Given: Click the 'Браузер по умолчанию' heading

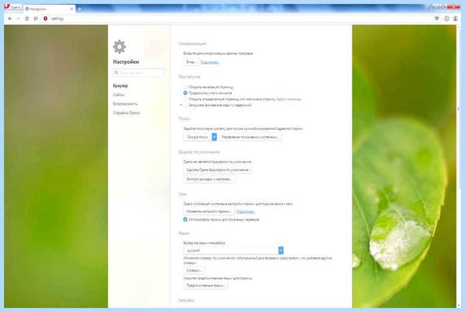Looking at the screenshot, I should tap(199, 152).
